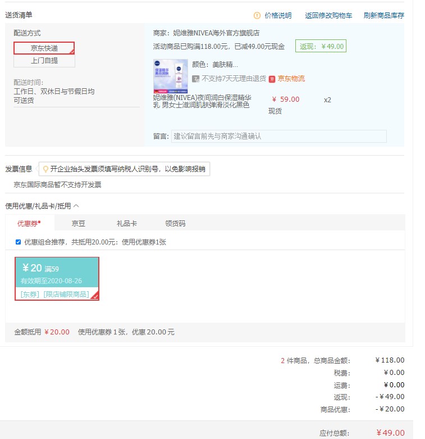Switch to the 优惠券 coupon tab
The height and width of the screenshot is (439, 425).
[x=29, y=223]
